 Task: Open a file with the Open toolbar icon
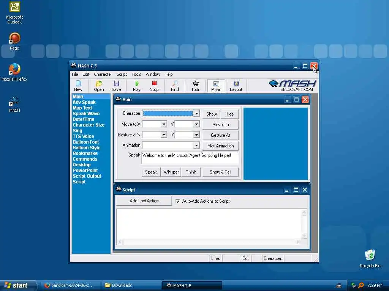tap(99, 86)
